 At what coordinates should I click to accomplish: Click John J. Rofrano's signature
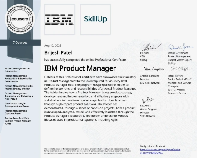181,69
